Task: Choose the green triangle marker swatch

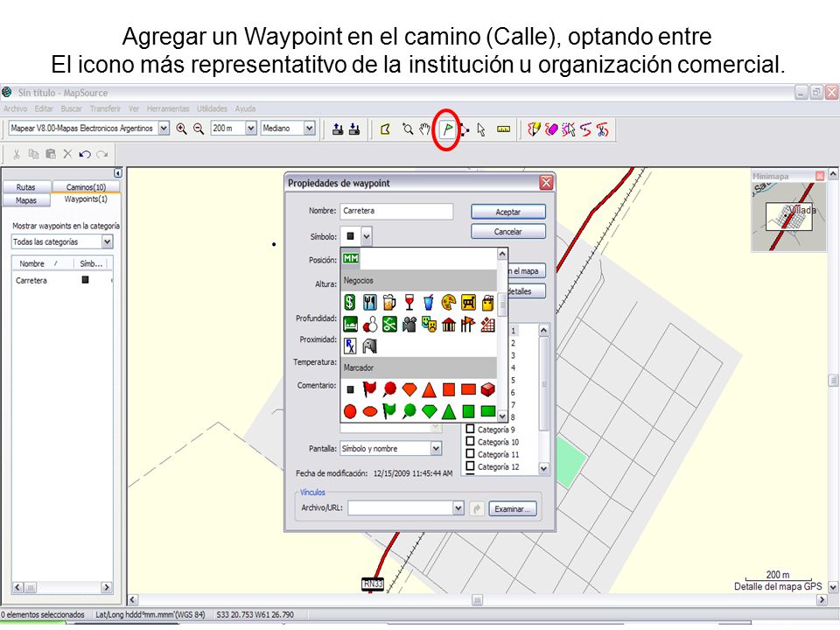Action: pos(448,411)
